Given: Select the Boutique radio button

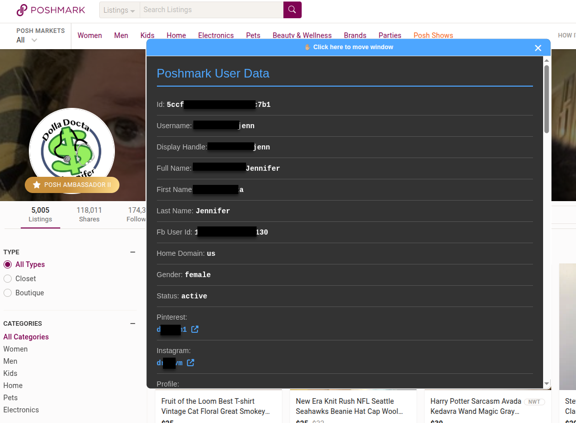Looking at the screenshot, I should coord(8,293).
